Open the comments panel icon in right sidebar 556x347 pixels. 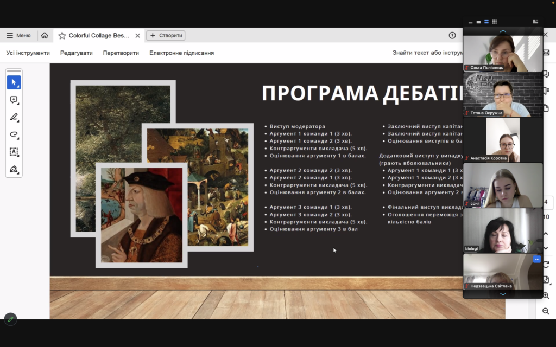coord(546,74)
